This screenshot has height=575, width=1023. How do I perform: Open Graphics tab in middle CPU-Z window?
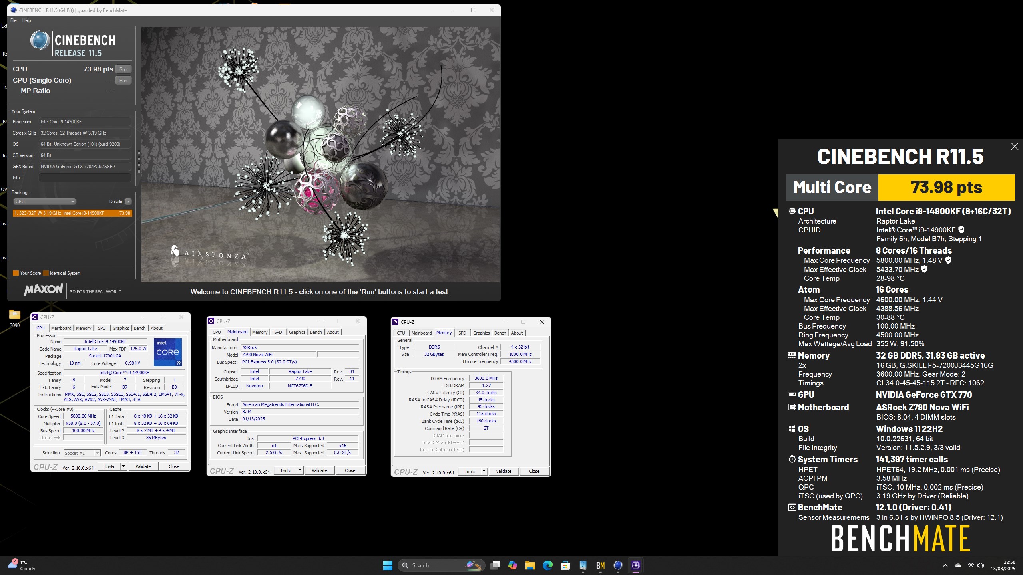297,332
